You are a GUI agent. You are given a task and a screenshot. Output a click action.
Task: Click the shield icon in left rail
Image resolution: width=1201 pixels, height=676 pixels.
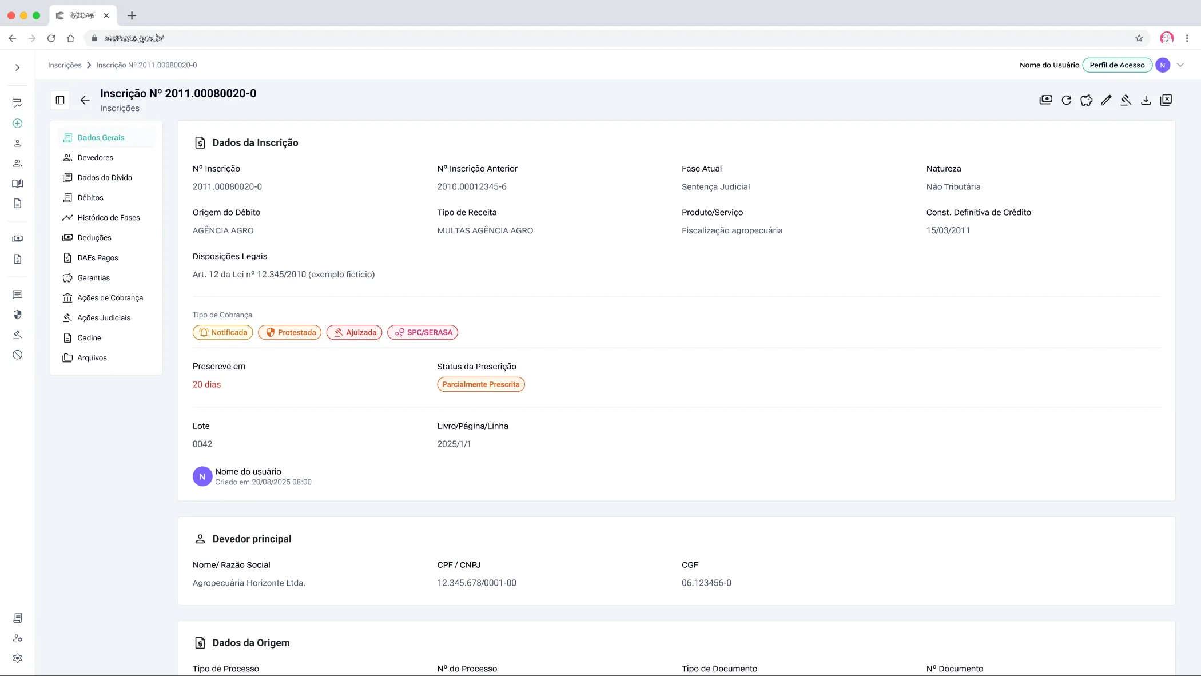coord(18,315)
